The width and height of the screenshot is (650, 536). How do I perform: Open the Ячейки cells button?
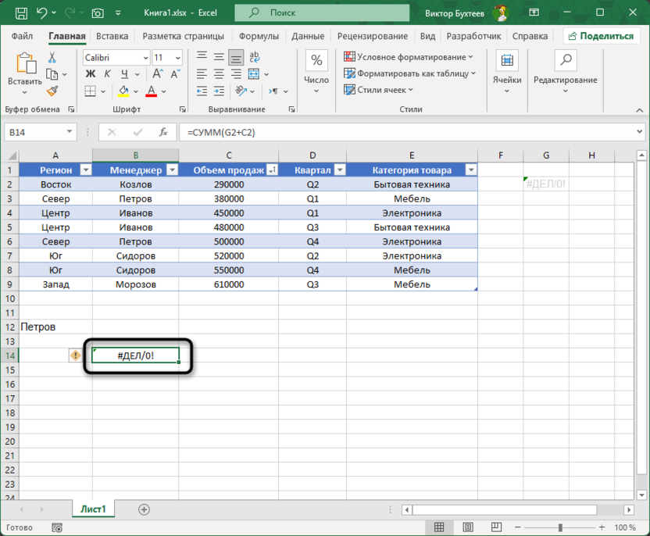[x=507, y=69]
